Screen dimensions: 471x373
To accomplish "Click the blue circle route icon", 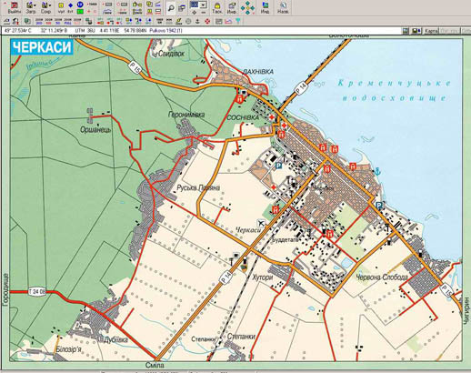I will click(x=80, y=5).
